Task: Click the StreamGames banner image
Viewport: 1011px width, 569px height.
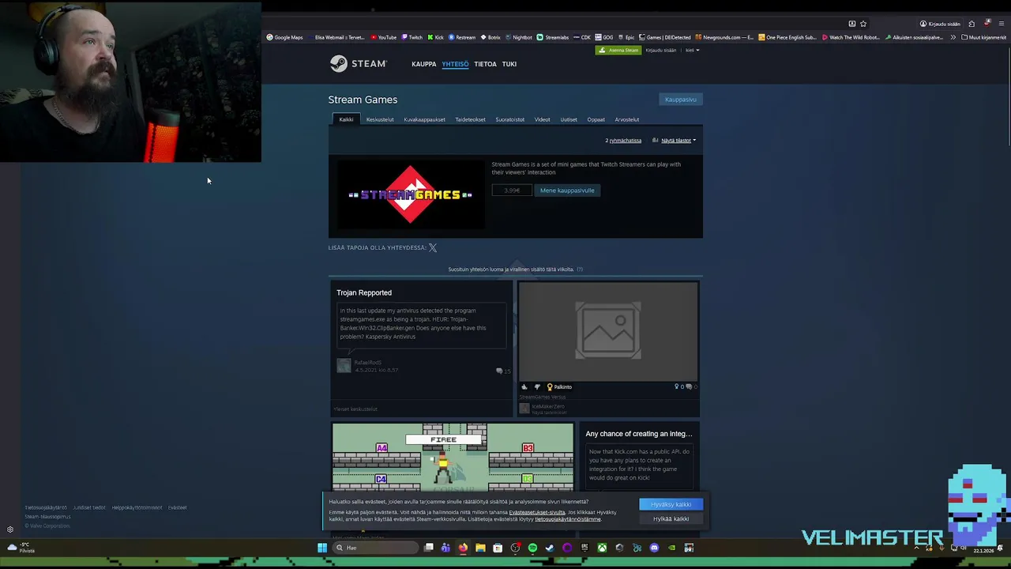Action: 410,194
